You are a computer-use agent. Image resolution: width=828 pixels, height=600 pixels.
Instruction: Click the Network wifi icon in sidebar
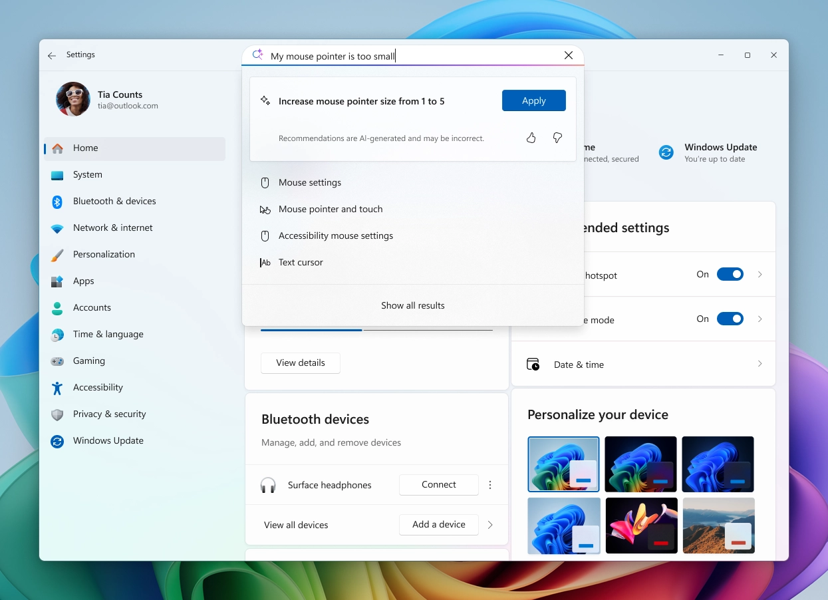click(57, 228)
